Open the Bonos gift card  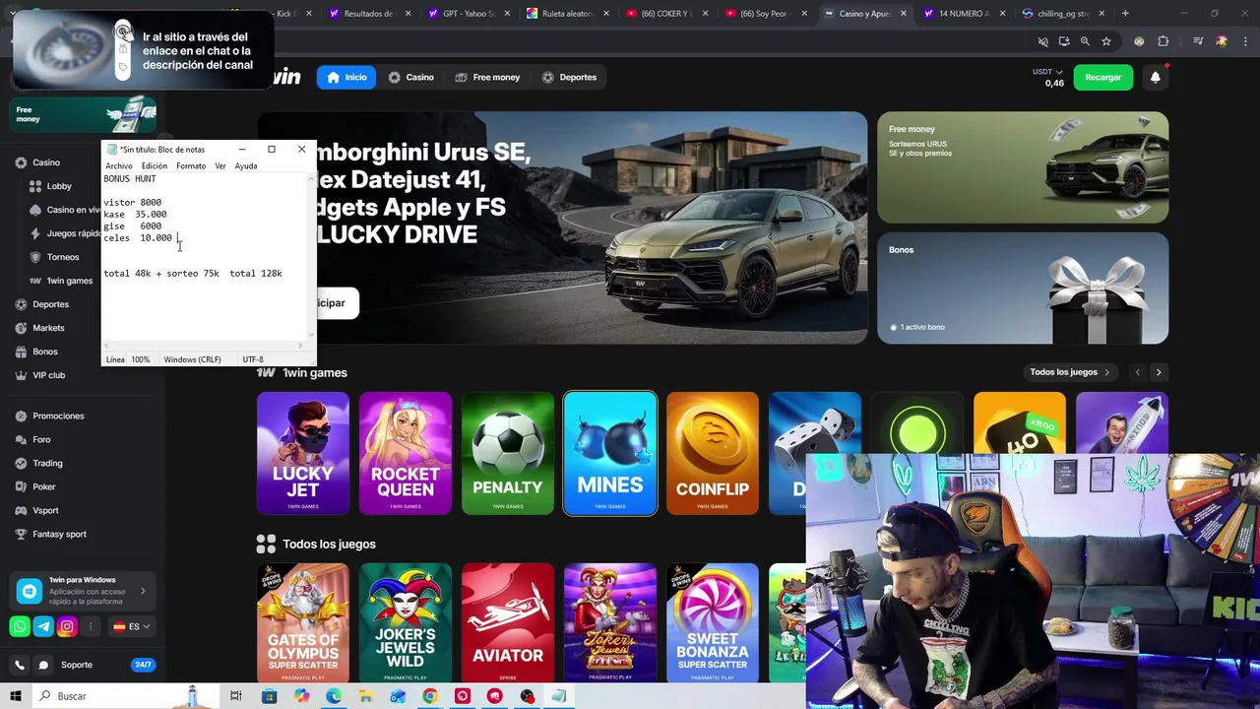[x=1023, y=289]
